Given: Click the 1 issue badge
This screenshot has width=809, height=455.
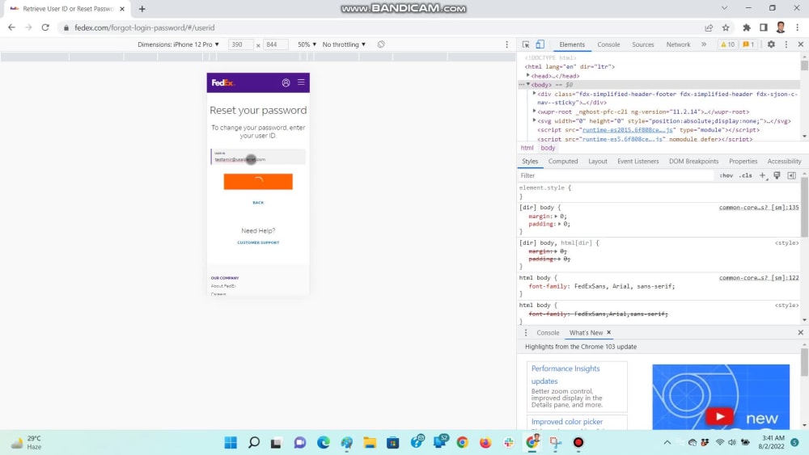Looking at the screenshot, I should 748,44.
